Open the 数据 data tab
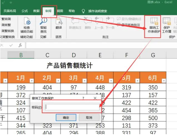The width and height of the screenshot is (177, 138). pos(36,11)
